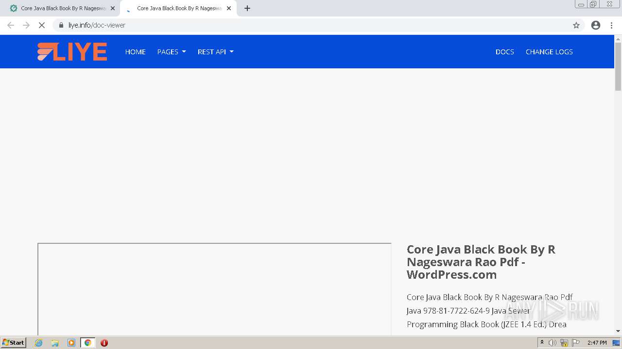622x349 pixels.
Task: Click the taskbar clock 2:47 PM
Action: click(597, 343)
